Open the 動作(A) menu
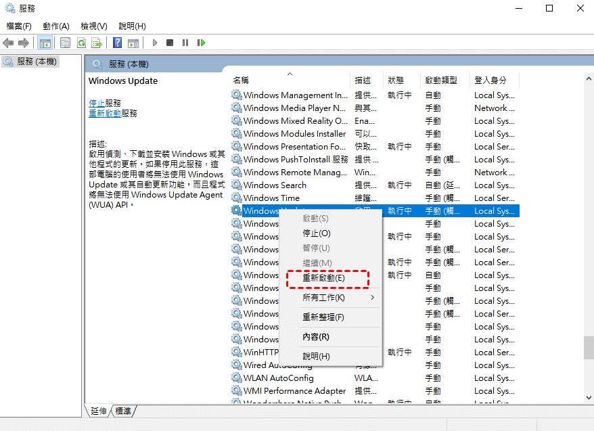The width and height of the screenshot is (594, 431). pyautogui.click(x=55, y=26)
